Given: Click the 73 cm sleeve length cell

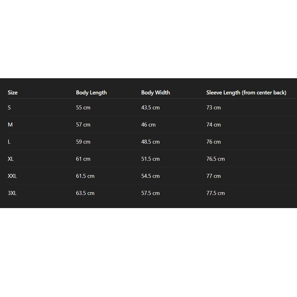Looking at the screenshot, I should pyautogui.click(x=214, y=108).
